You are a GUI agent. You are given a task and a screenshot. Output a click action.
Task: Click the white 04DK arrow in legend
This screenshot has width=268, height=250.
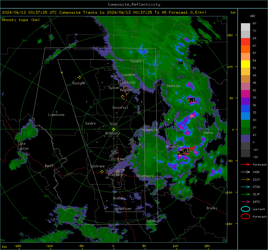(245, 172)
